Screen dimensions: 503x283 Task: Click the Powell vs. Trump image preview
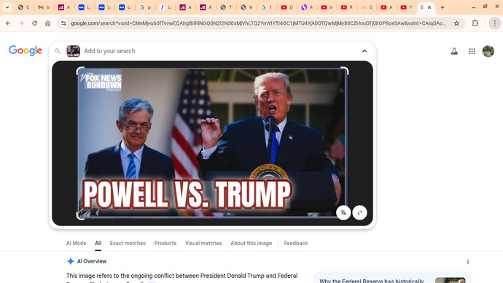point(212,143)
